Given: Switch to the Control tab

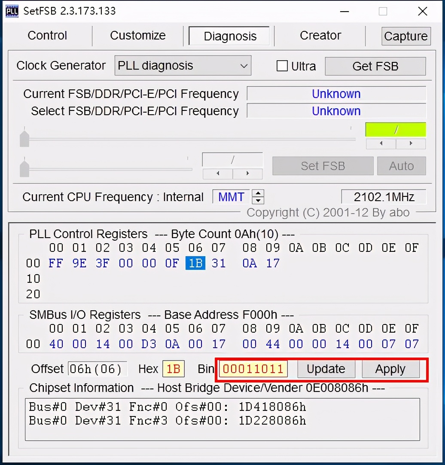Looking at the screenshot, I should tap(47, 36).
